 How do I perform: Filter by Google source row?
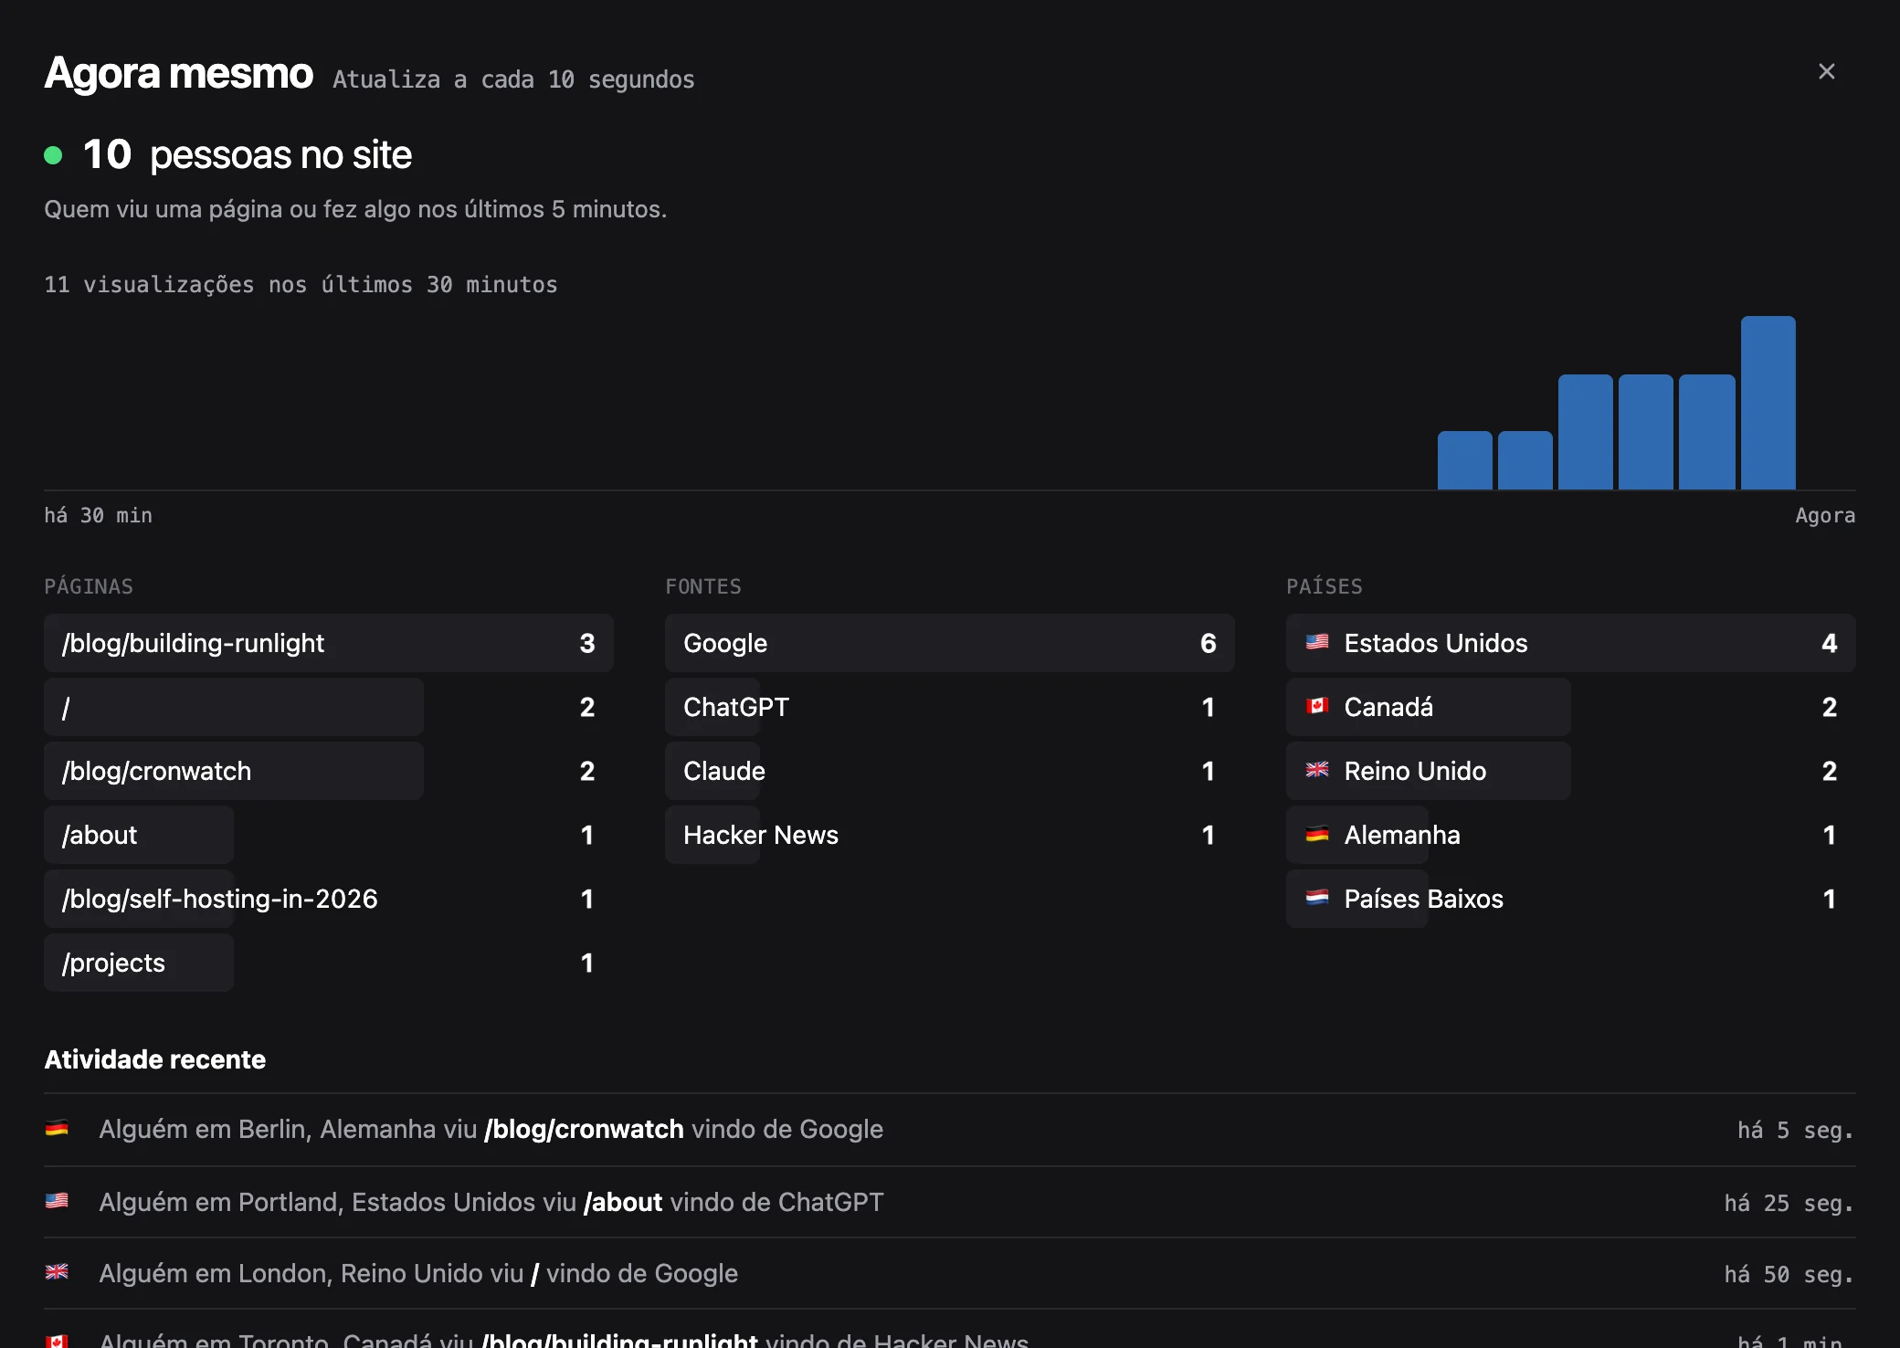click(950, 643)
